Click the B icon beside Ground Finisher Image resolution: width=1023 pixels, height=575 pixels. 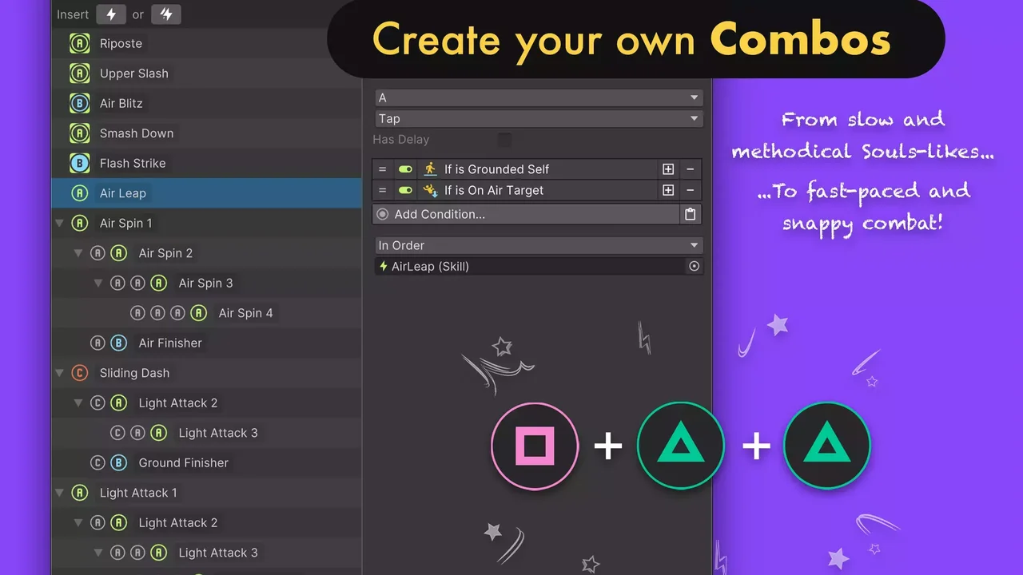pos(118,462)
